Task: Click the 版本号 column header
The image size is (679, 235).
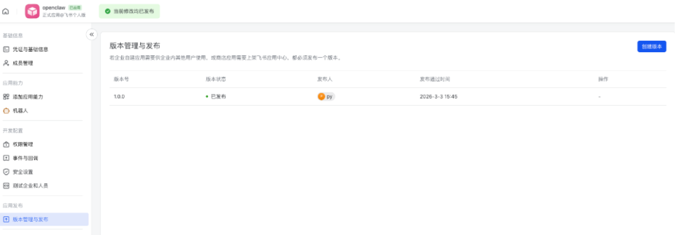Action: click(x=121, y=80)
